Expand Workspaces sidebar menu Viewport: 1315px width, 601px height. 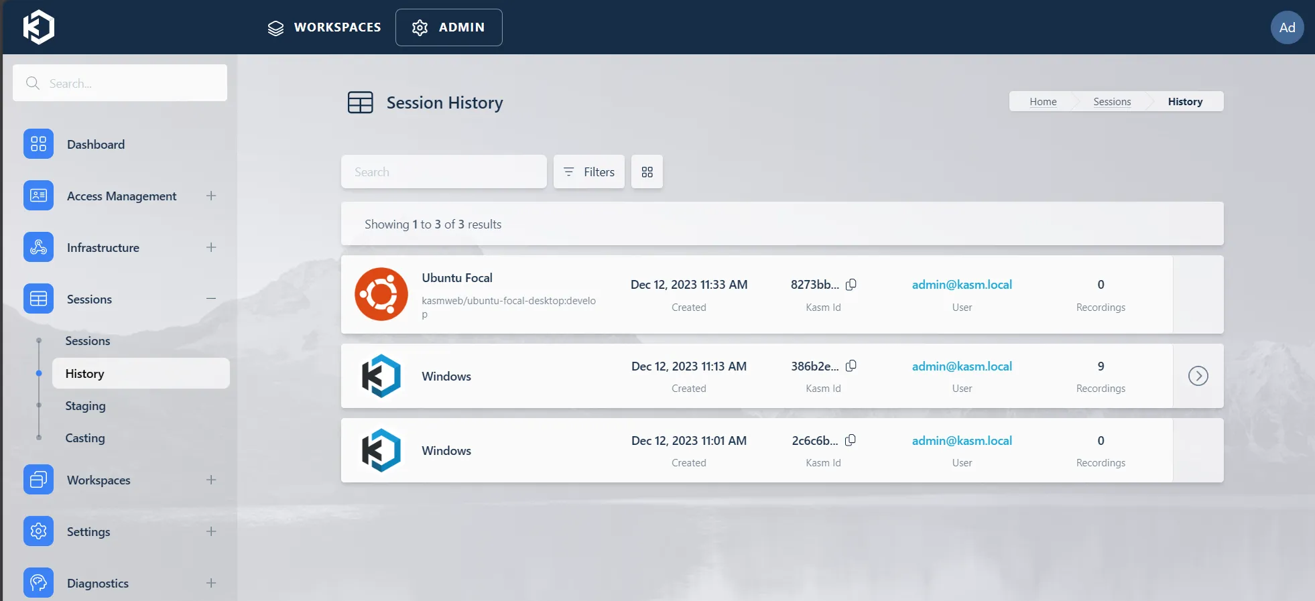coord(211,480)
